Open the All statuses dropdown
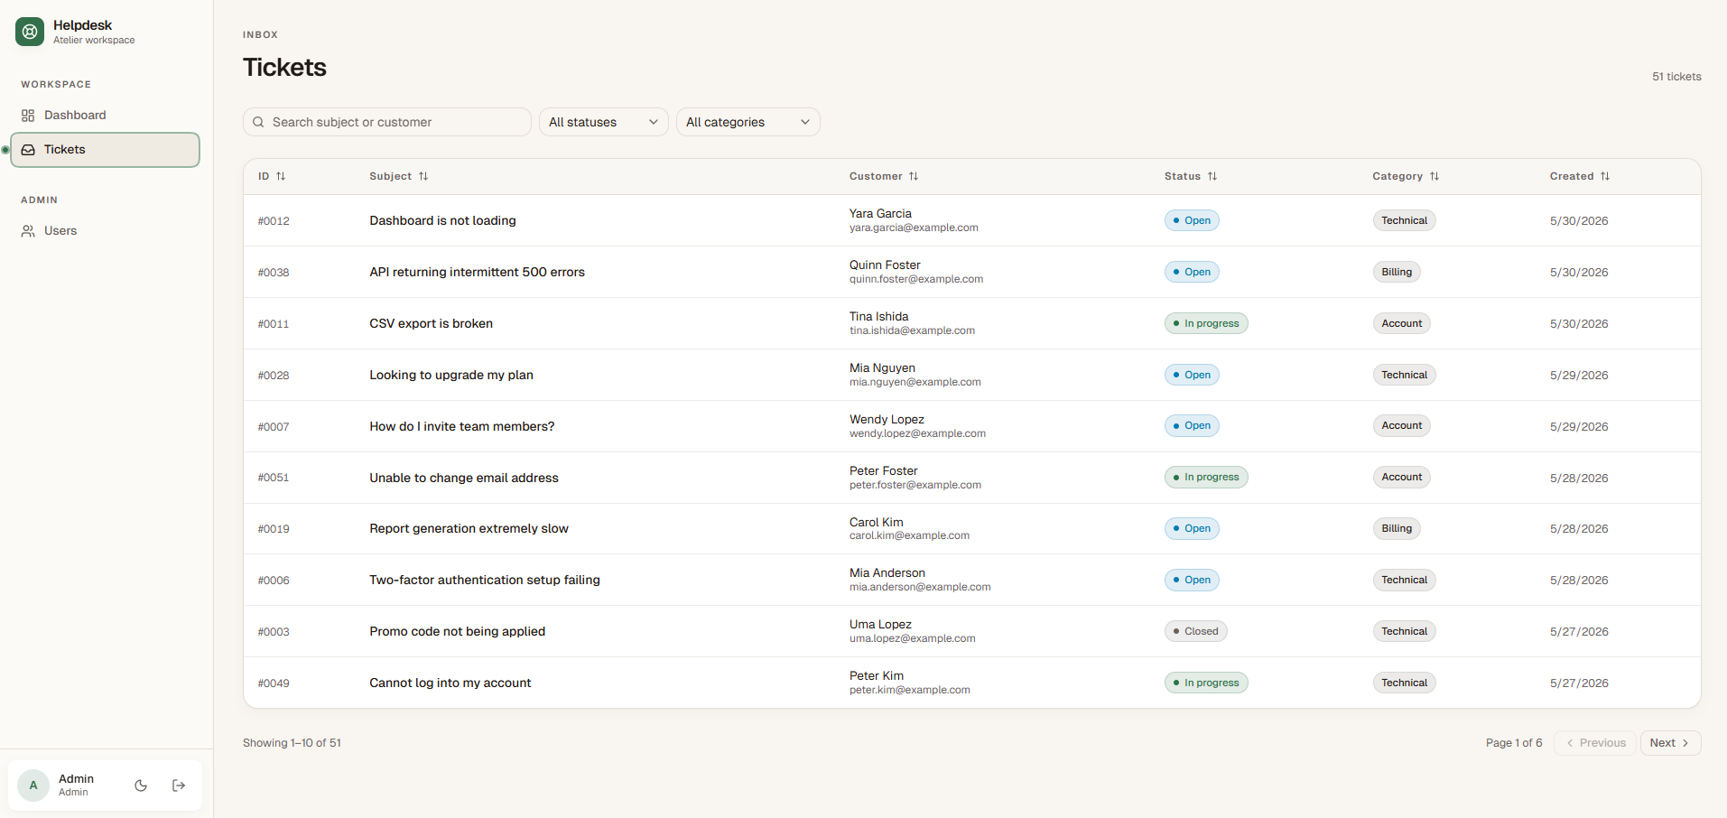The width and height of the screenshot is (1727, 818). 603,122
